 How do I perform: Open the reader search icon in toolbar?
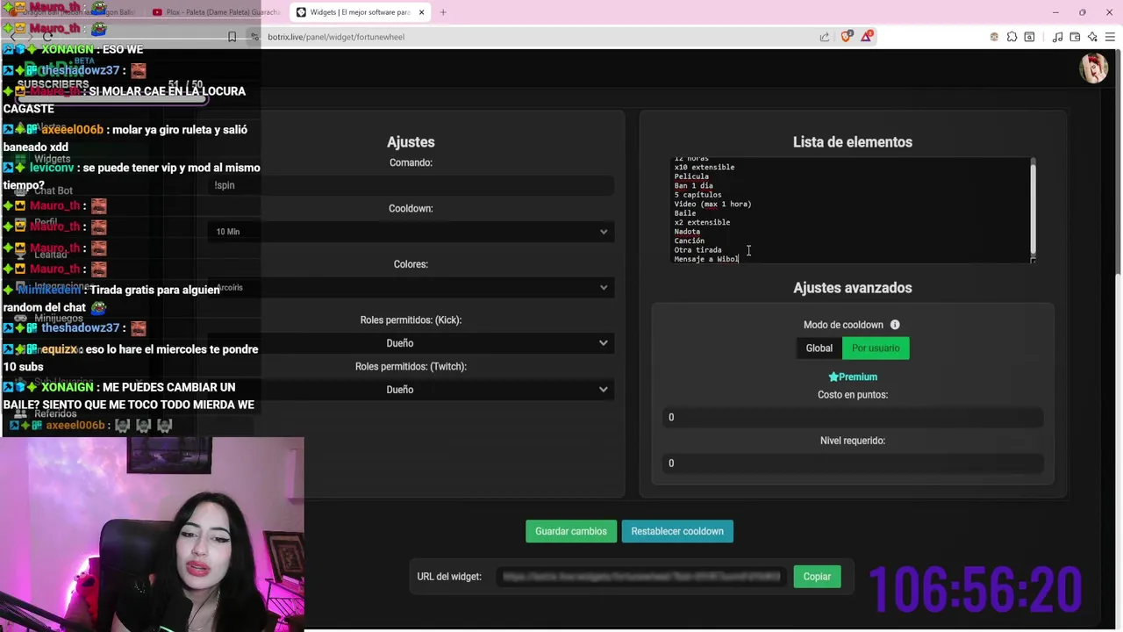tap(1029, 37)
